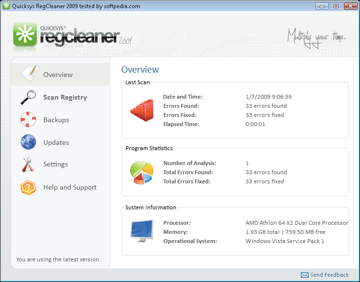Click the Overview pencil-and-paper icon
360x282 pixels.
(x=29, y=74)
